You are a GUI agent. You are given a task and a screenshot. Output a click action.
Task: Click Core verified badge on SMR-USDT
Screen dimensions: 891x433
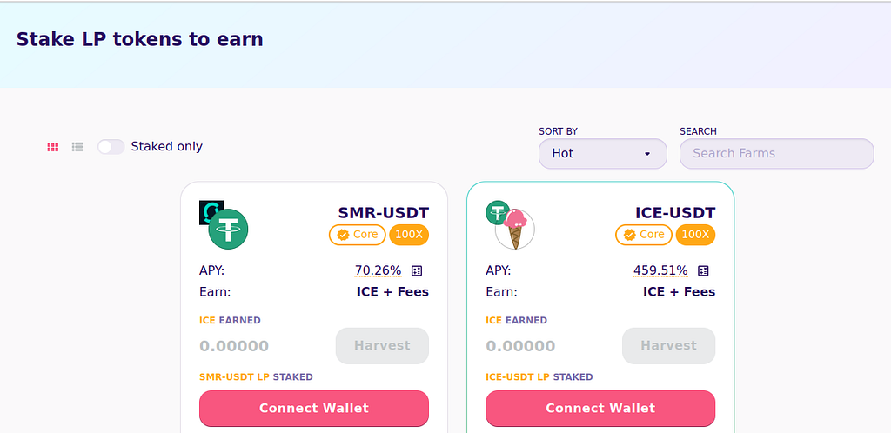(358, 235)
